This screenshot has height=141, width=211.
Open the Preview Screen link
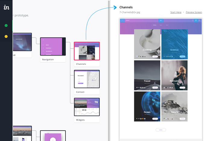point(194,12)
